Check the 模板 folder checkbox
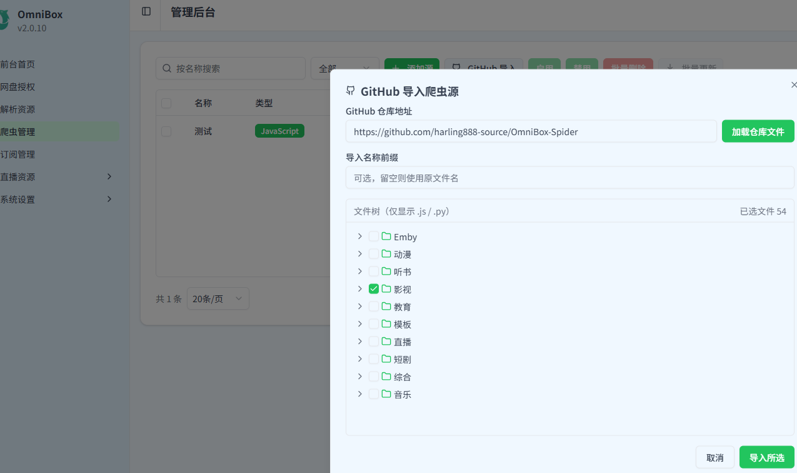This screenshot has height=473, width=797. (x=374, y=324)
